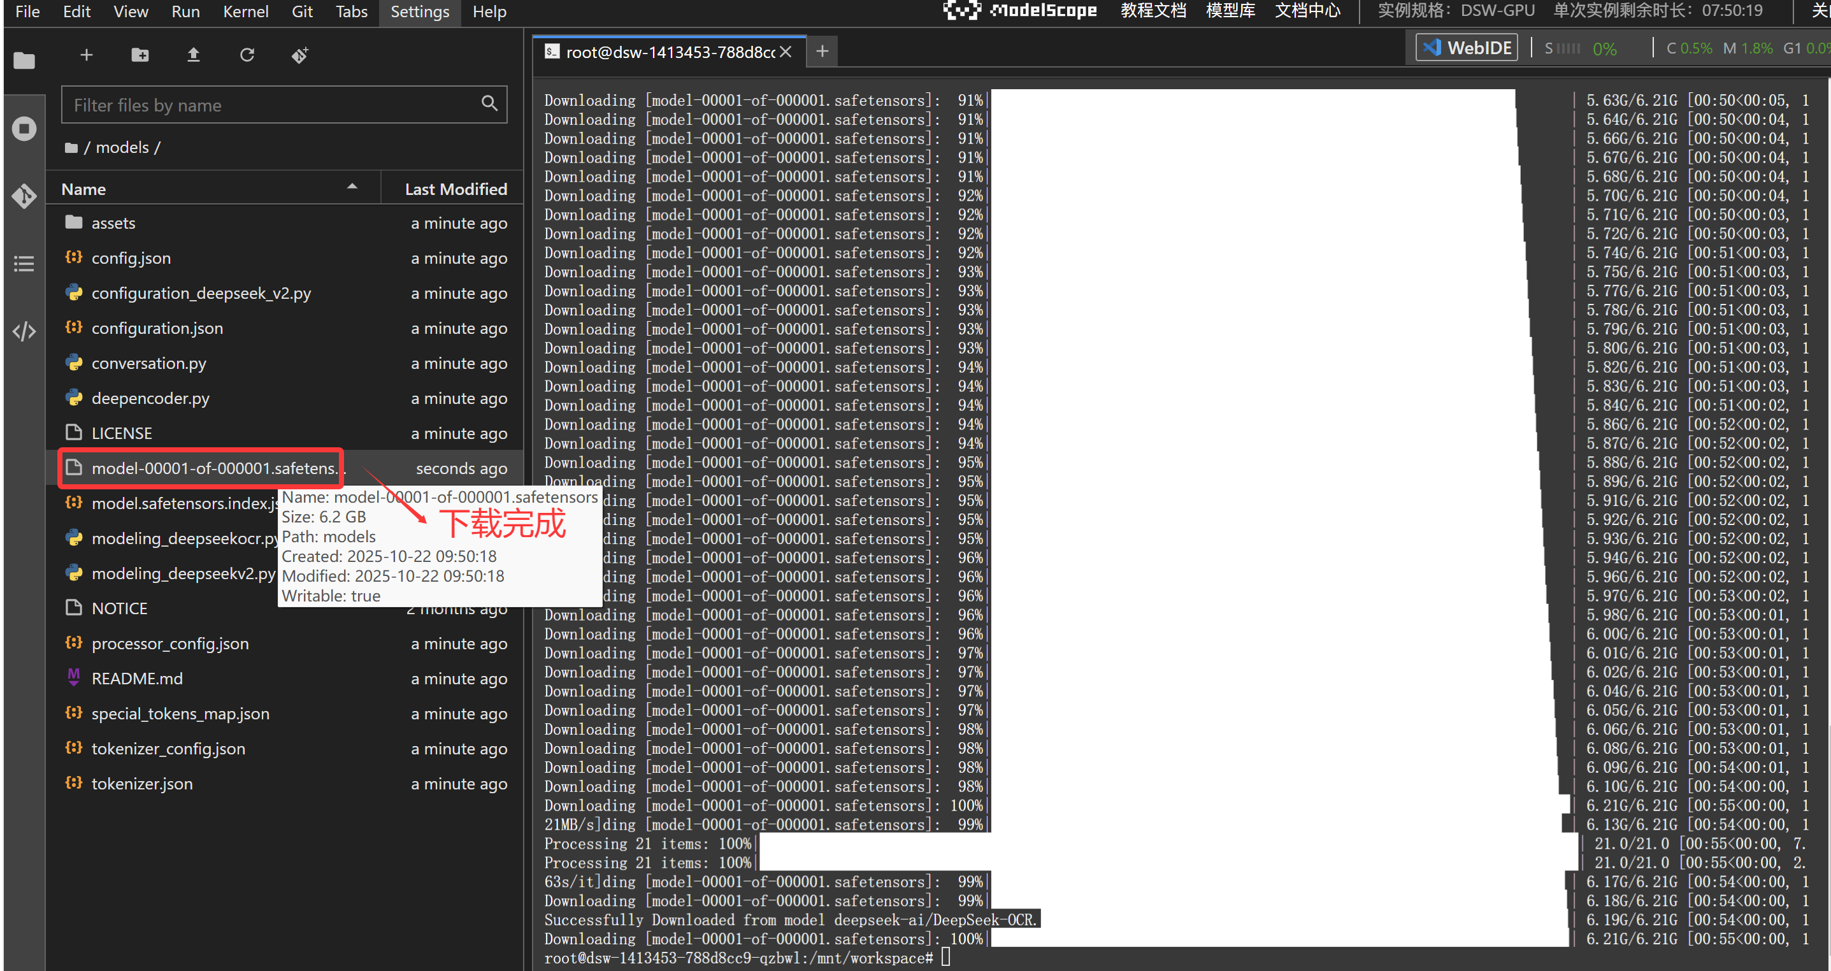Add a new tab with plus button
1831x971 pixels.
[x=822, y=51]
